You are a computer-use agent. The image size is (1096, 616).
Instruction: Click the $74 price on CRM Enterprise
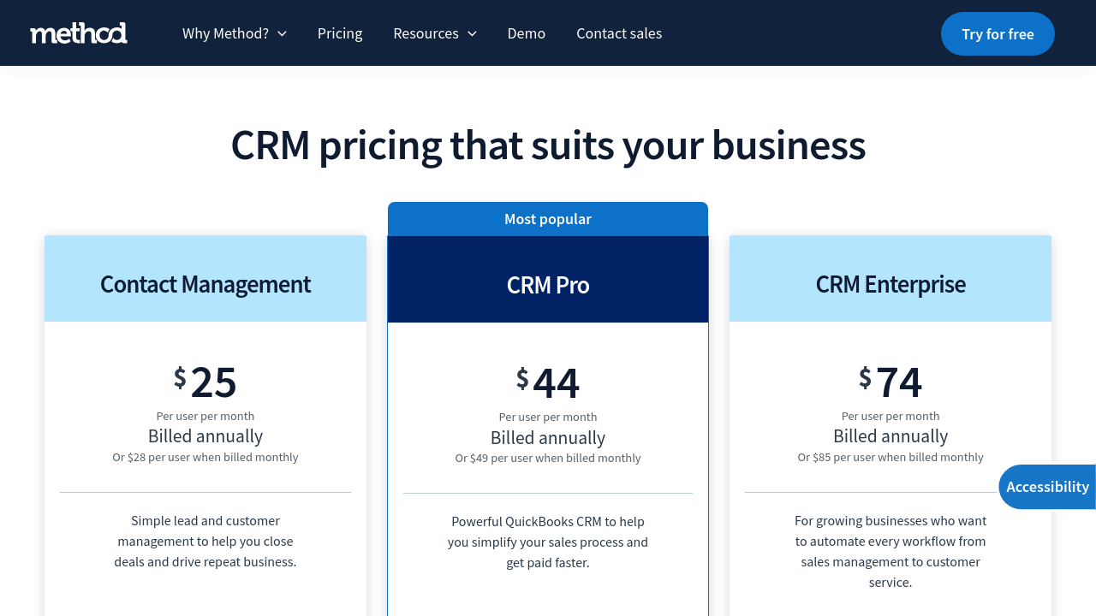tap(890, 382)
